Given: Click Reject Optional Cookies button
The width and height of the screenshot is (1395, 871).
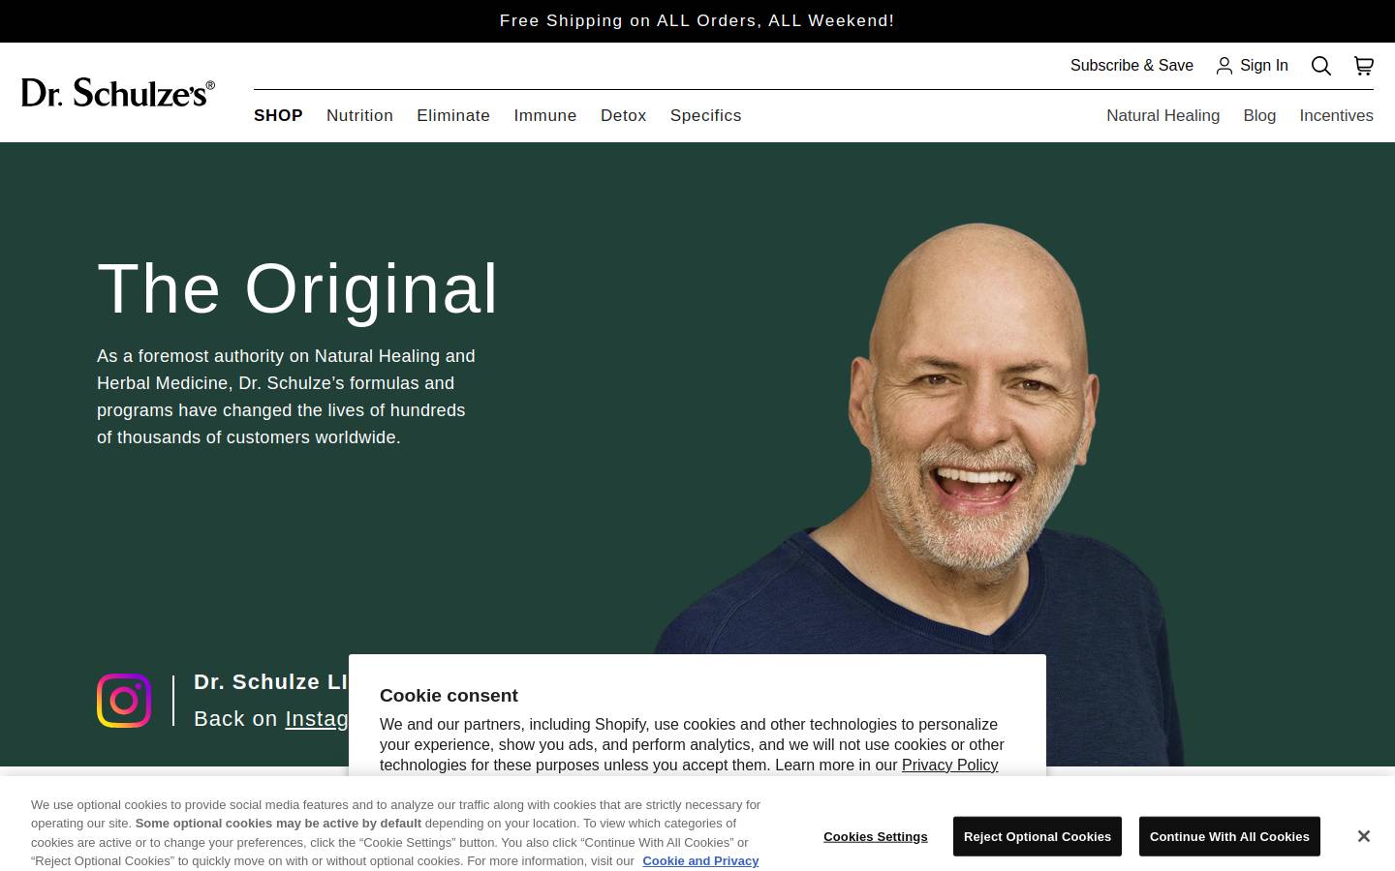Looking at the screenshot, I should tap(1037, 836).
